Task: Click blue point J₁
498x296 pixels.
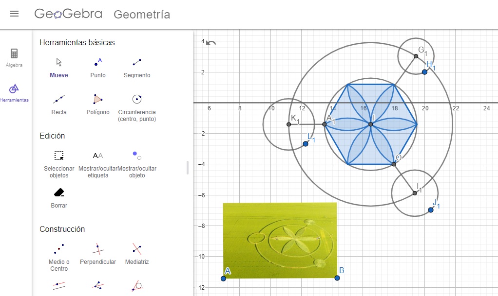Action: [431, 210]
